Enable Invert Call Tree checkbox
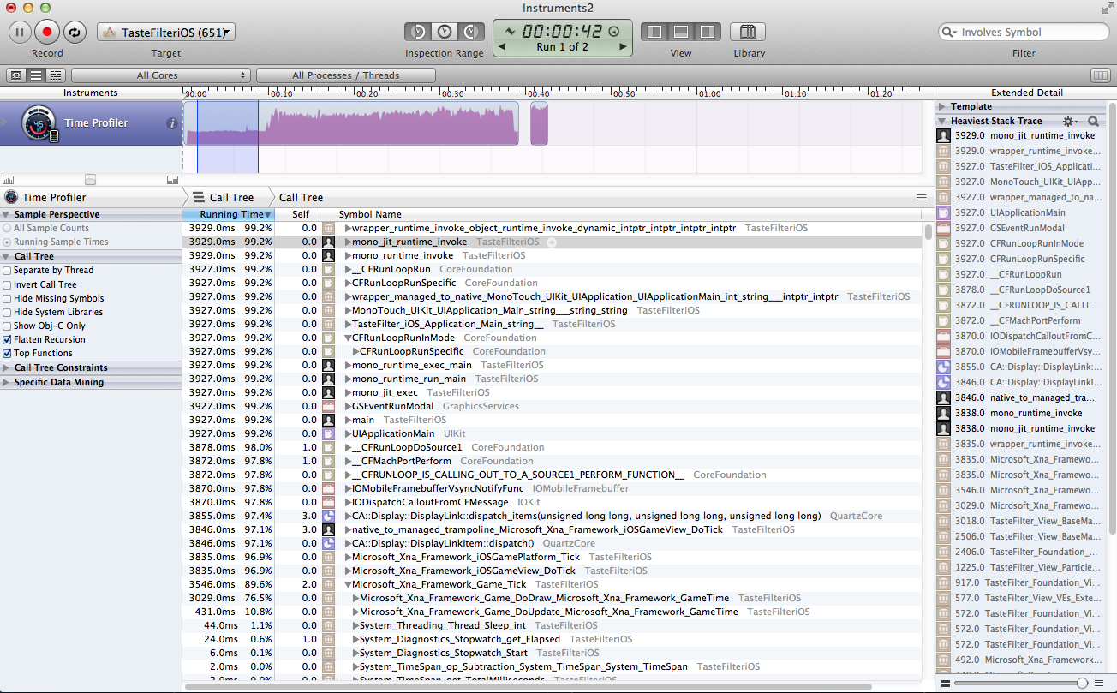 (x=8, y=284)
